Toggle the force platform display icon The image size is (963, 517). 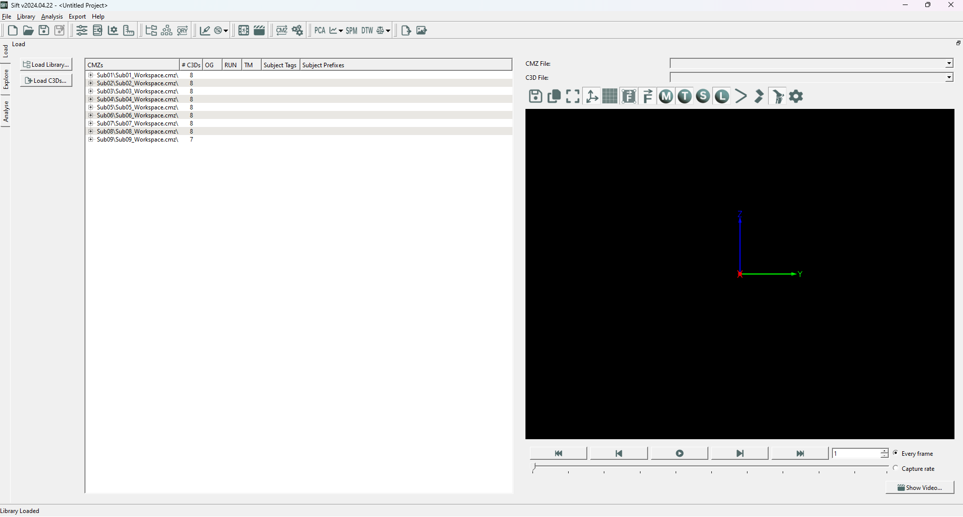coord(629,96)
